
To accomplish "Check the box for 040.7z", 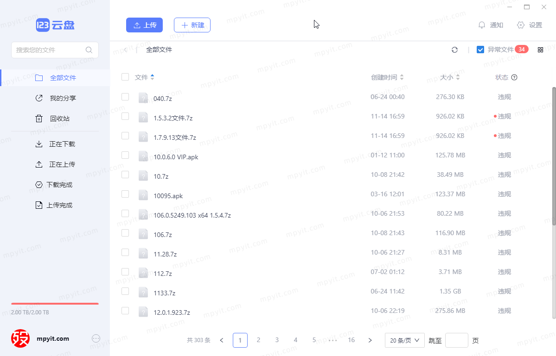I will (125, 97).
